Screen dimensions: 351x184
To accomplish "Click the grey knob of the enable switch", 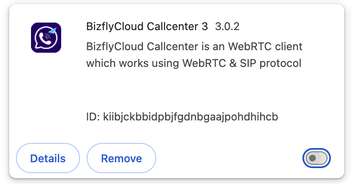I will (312, 158).
